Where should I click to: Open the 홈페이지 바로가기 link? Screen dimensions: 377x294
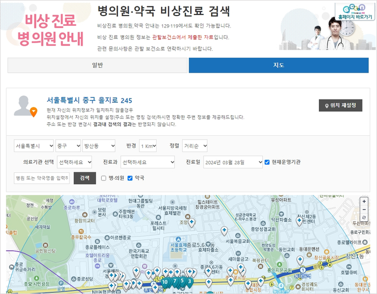[355, 12]
